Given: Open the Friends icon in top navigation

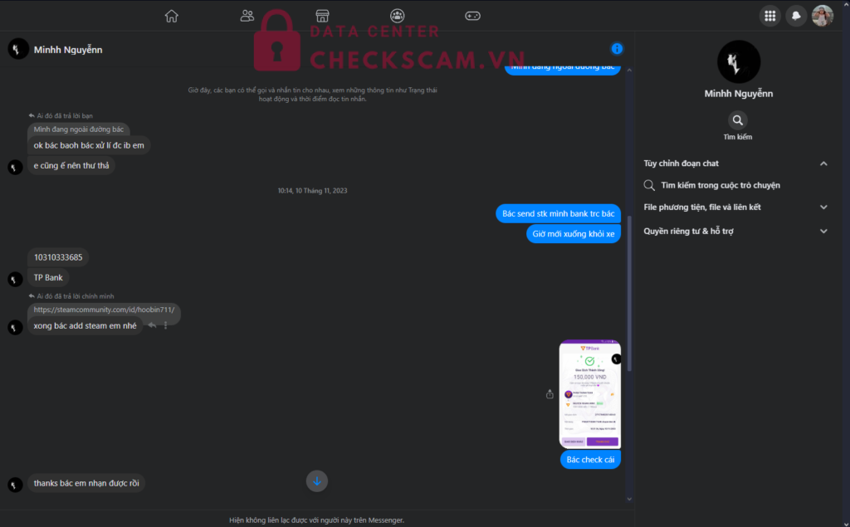Looking at the screenshot, I should pos(247,16).
